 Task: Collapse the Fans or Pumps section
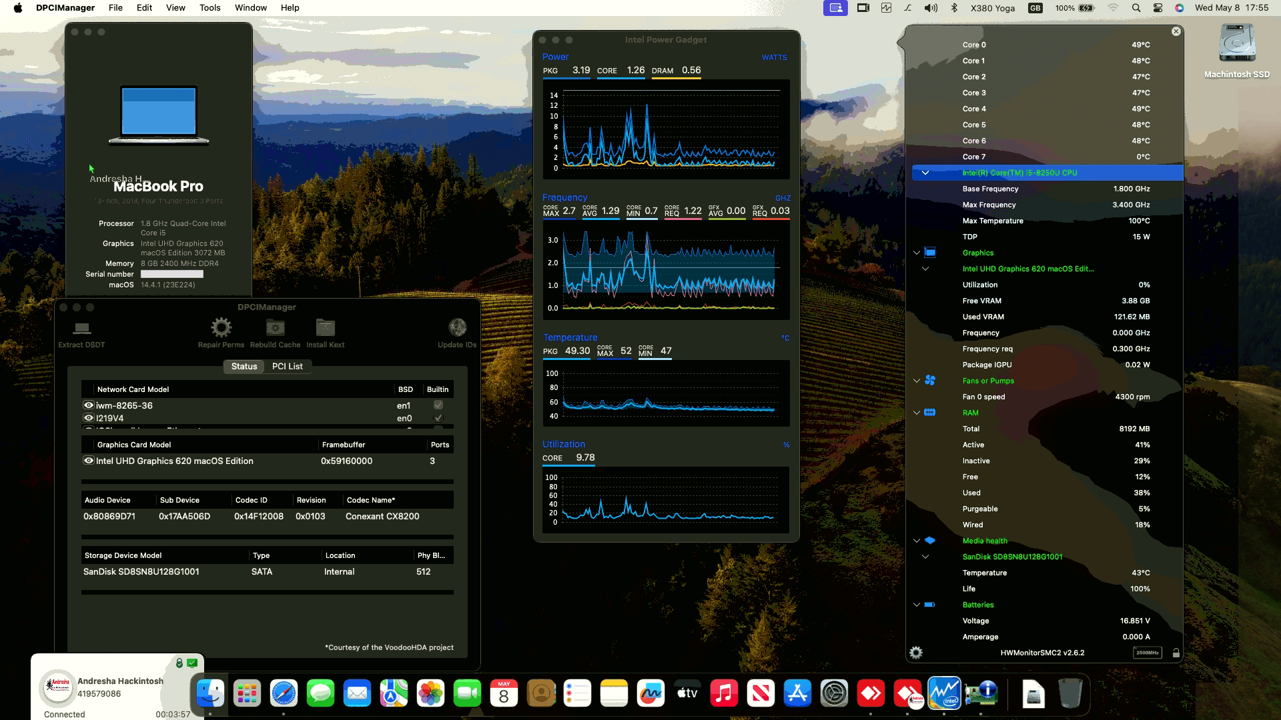pos(917,380)
